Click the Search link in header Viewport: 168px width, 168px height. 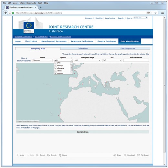click(121, 18)
